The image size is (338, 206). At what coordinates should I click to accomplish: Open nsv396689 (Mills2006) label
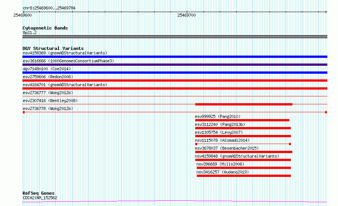(220, 164)
